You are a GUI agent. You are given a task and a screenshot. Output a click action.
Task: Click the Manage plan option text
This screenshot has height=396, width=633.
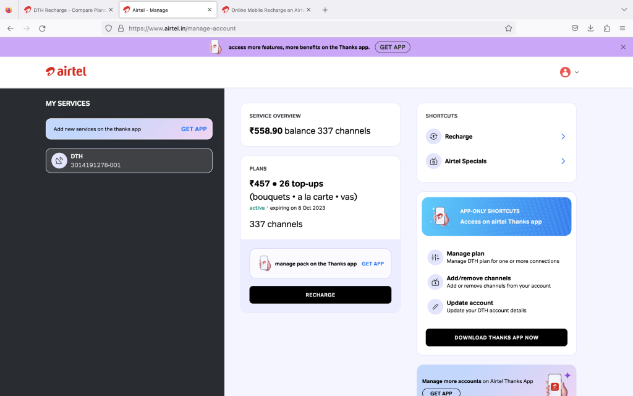pyautogui.click(x=503, y=257)
